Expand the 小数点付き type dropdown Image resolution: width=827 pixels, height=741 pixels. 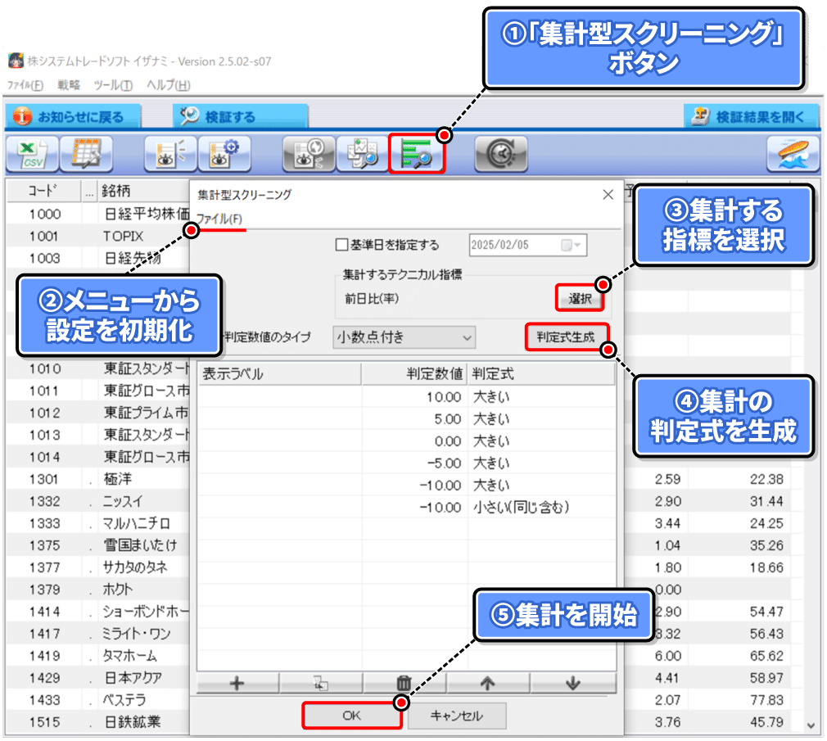coord(467,337)
